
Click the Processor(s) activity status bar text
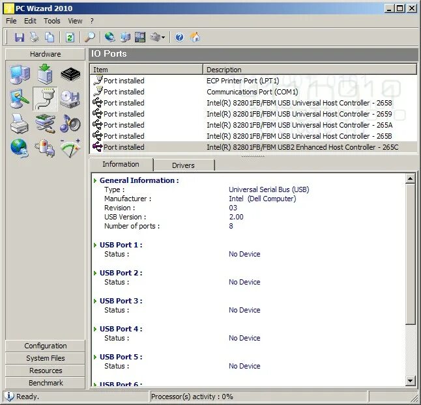[192, 397]
